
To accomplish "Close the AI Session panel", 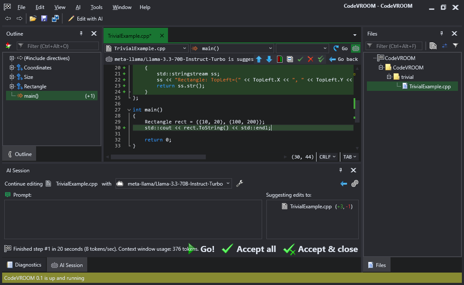I will tap(353, 170).
